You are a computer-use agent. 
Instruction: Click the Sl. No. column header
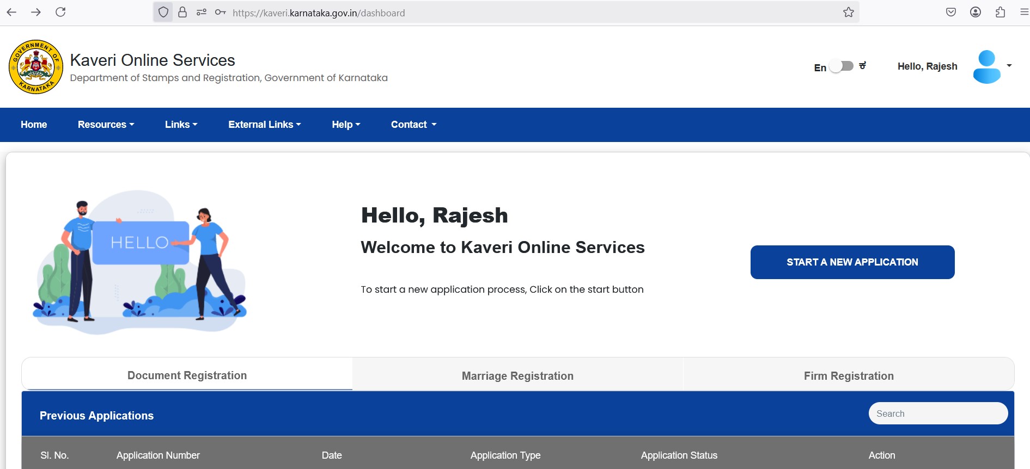[x=54, y=455]
